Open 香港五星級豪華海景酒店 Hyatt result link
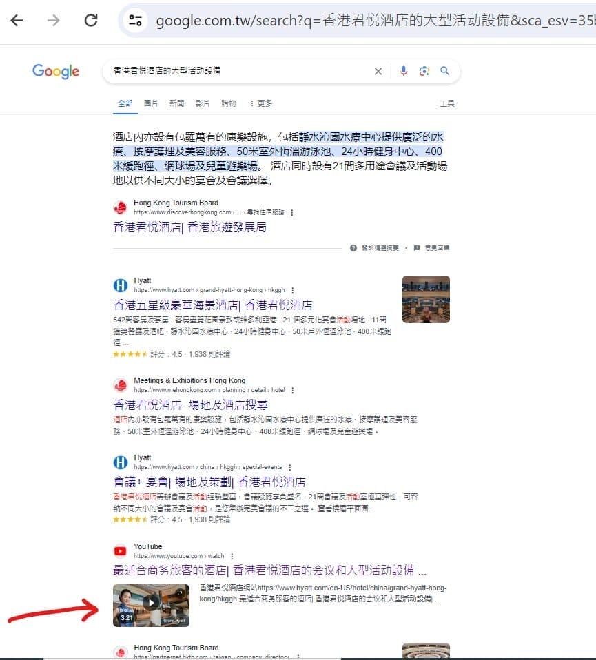The width and height of the screenshot is (596, 660). [212, 305]
